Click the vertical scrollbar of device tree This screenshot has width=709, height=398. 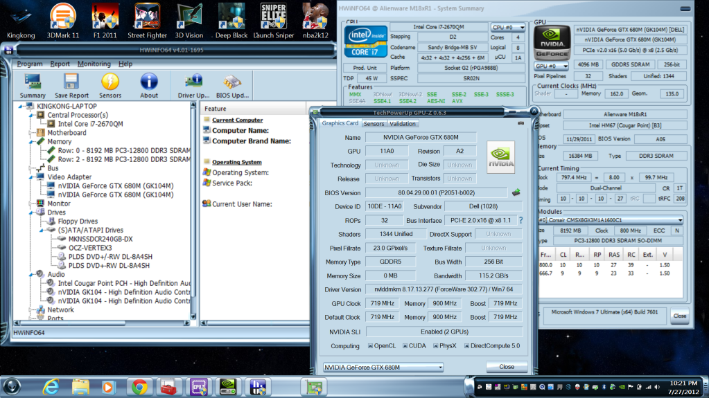pos(193,211)
